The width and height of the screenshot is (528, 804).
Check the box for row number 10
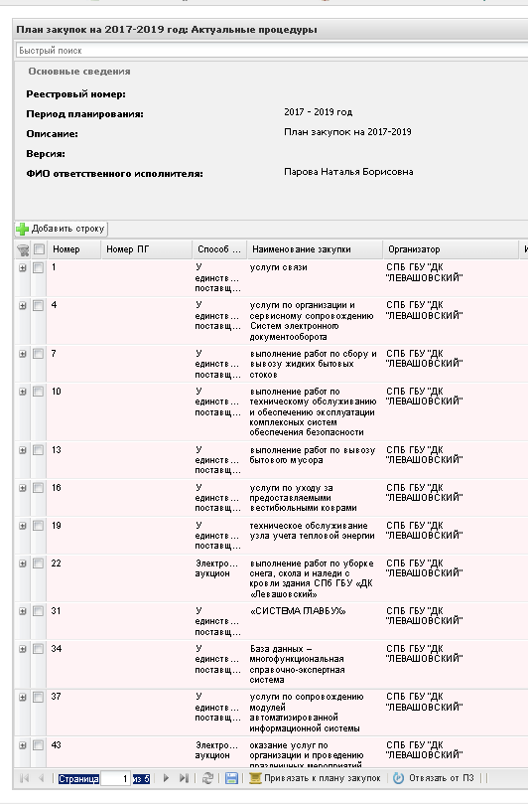39,392
